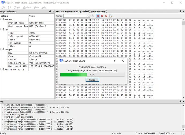Collapse the General tree section
This screenshot has height=135, width=185.
click(x=2, y=20)
